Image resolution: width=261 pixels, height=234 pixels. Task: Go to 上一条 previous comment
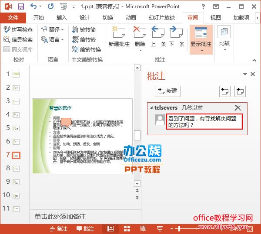tap(158, 36)
